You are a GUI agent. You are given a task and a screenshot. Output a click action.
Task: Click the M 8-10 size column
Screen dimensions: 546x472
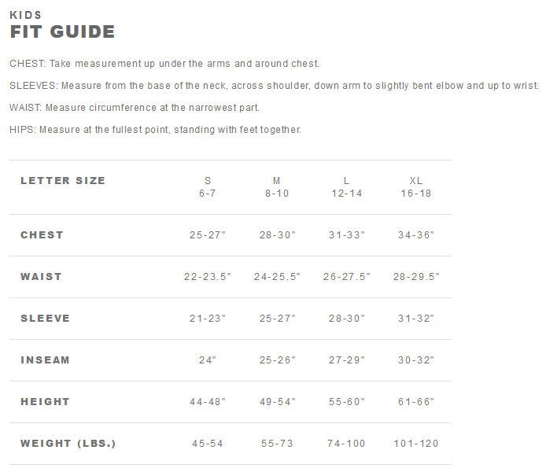click(x=277, y=187)
